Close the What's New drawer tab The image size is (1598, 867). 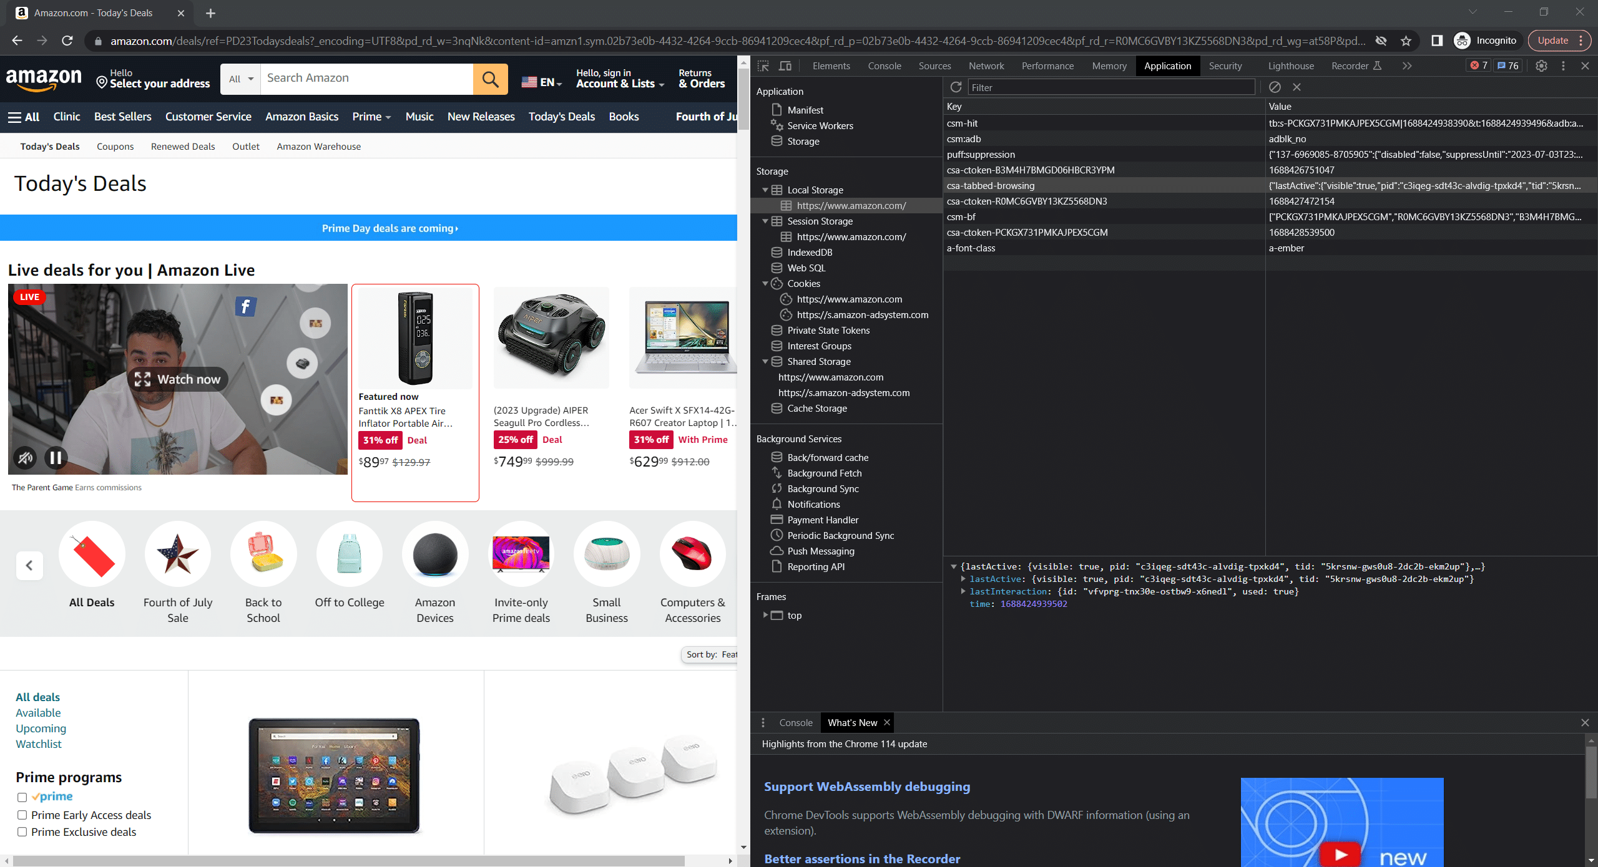pyautogui.click(x=886, y=722)
